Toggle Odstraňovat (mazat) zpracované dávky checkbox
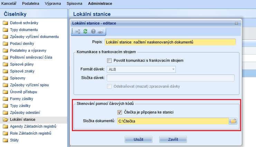The height and width of the screenshot is (147, 256). (109, 86)
